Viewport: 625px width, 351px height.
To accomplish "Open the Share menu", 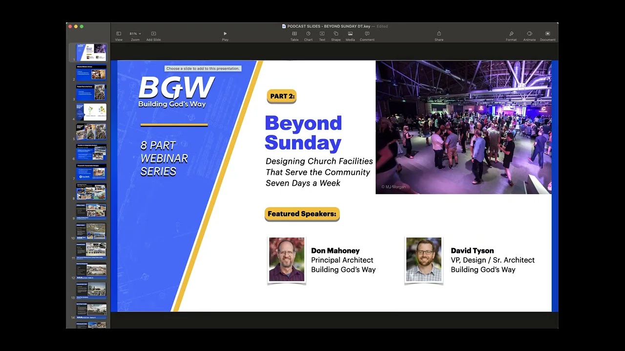I will click(x=439, y=36).
